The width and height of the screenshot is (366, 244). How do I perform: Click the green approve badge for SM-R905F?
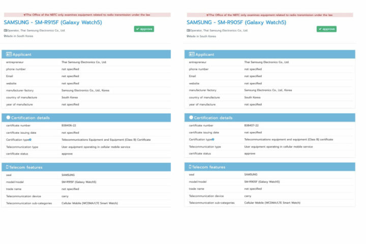coord(326,29)
